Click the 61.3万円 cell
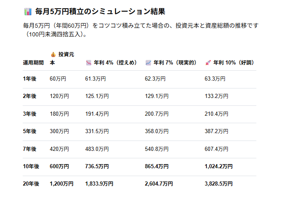 click(x=95, y=79)
